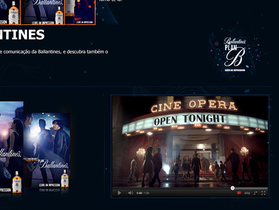Viewport: 279px width, 210px height.
Task: Click the player's resize arrow icon
Action: 256,193
